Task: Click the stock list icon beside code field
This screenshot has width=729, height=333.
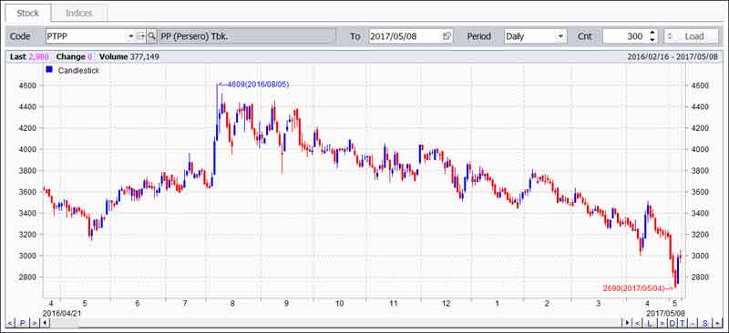Action: pyautogui.click(x=140, y=35)
